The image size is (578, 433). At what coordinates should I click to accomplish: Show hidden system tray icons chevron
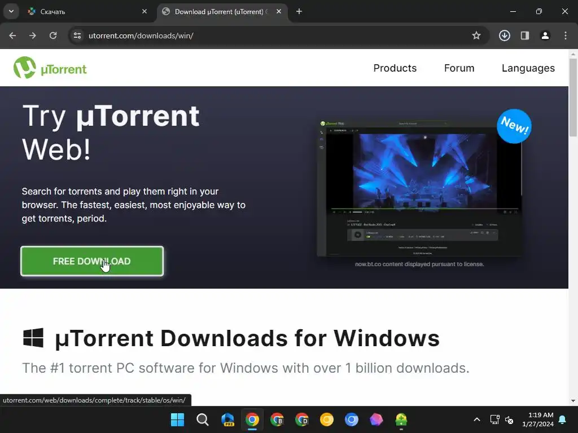click(476, 419)
